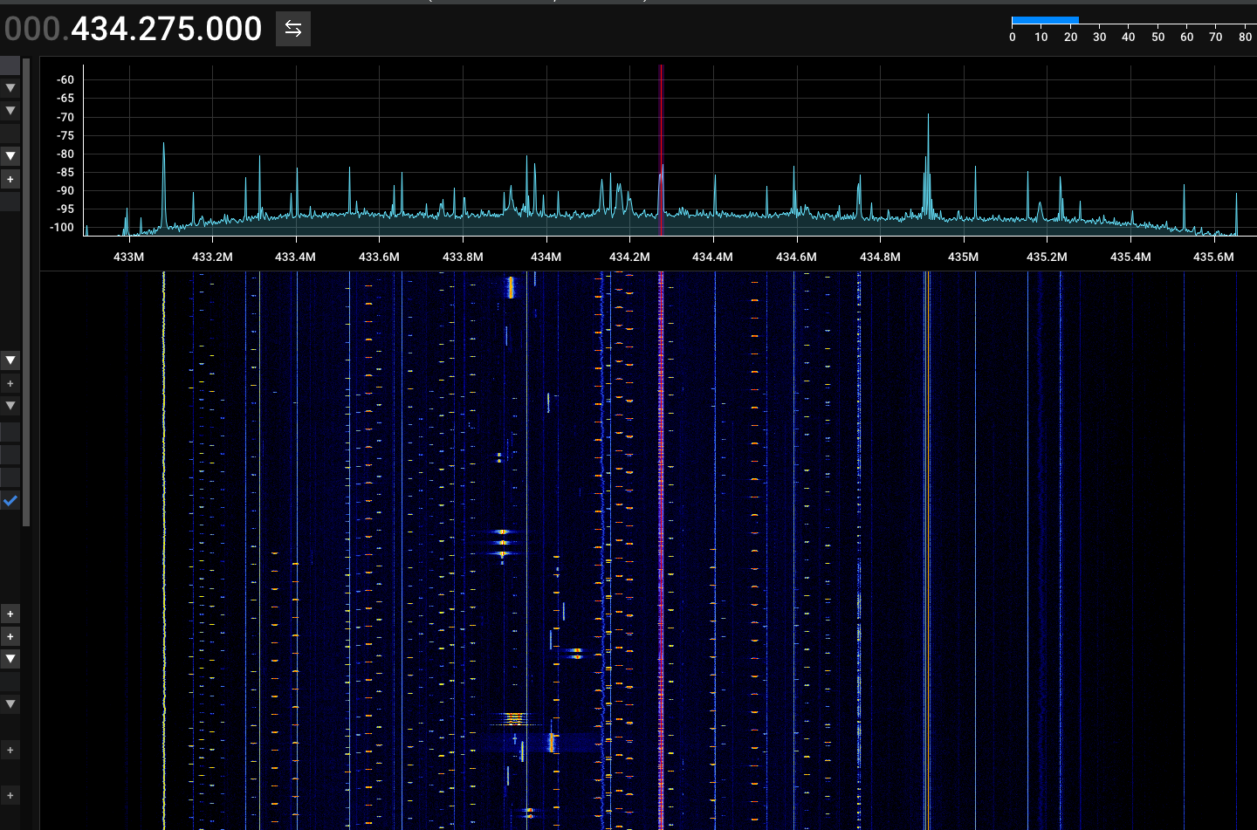1257x830 pixels.
Task: Click the '435.6M' frequency axis label
Action: 1213,257
